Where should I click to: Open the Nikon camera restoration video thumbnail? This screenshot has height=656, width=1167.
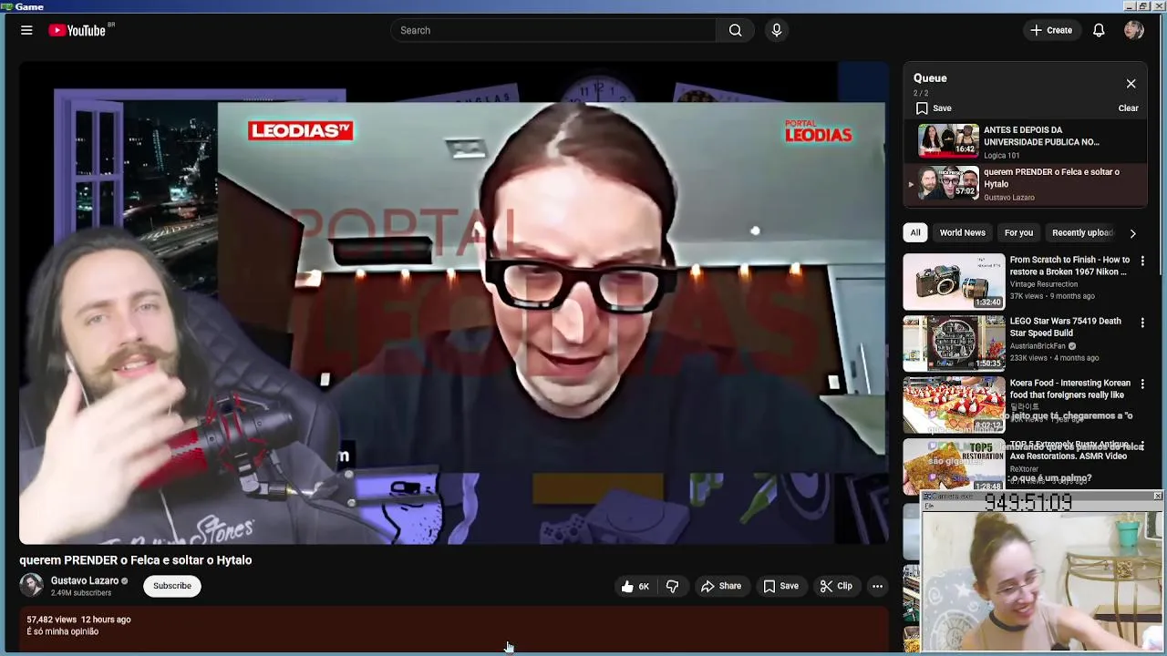click(x=954, y=282)
